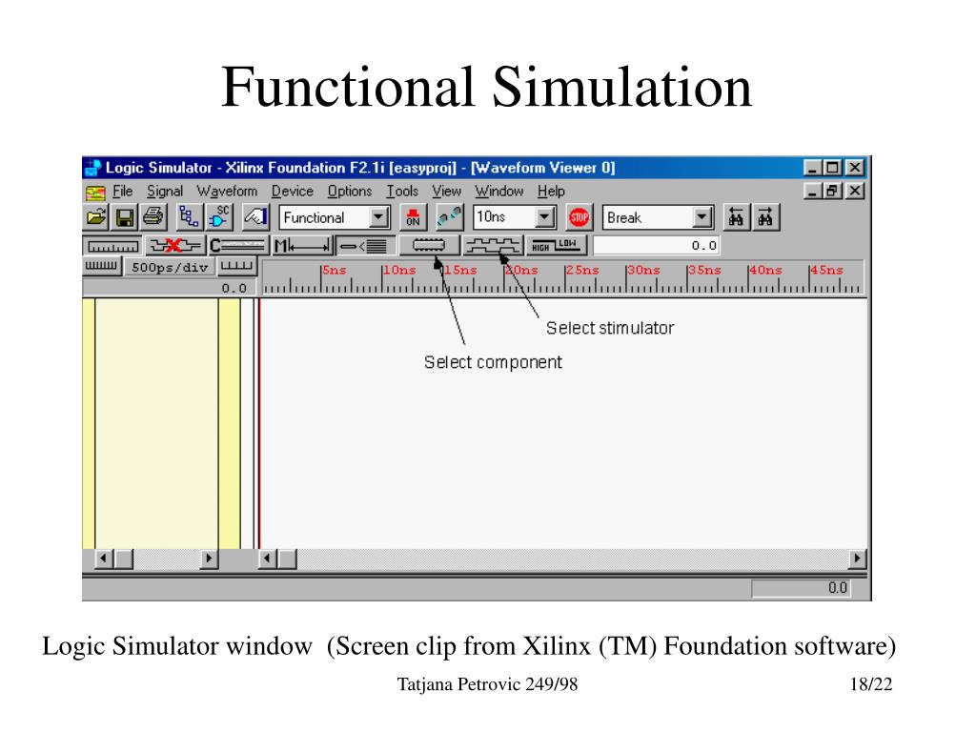Screen dimensions: 976x732
Task: Click the waveform horizontal scrollbar thumb
Action: (287, 559)
